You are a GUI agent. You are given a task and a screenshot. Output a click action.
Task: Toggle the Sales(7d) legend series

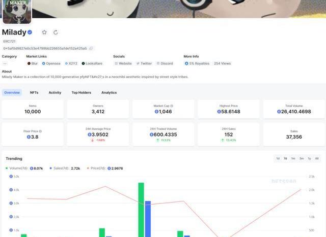65,168
